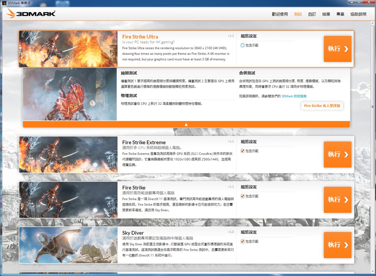This screenshot has height=276, width=376.
Task: Maximize the 3DMark window
Action: point(359,2)
